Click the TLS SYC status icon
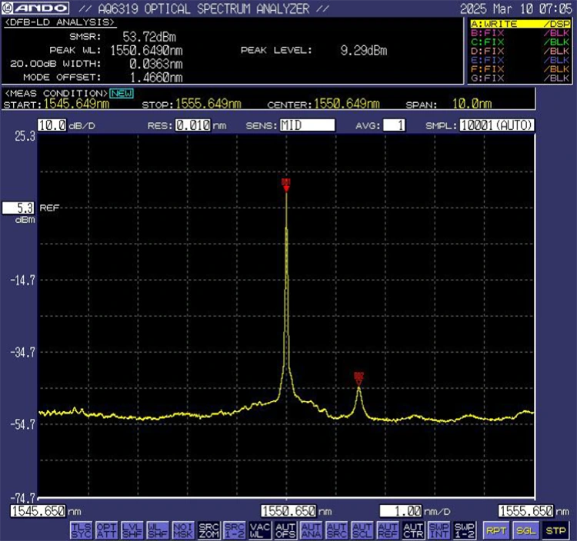The width and height of the screenshot is (577, 541). point(80,529)
